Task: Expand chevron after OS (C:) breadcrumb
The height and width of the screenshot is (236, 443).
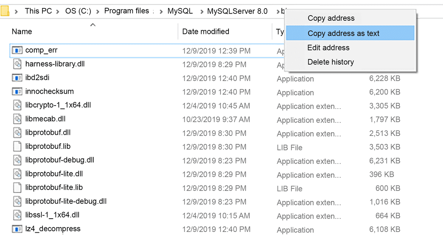Action: click(98, 11)
